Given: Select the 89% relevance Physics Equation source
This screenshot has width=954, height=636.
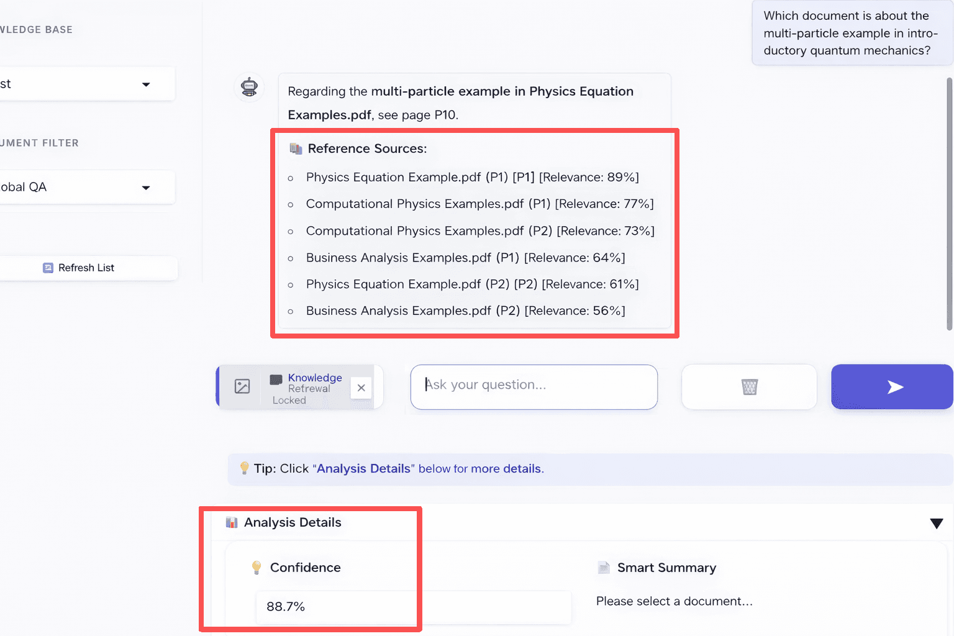Looking at the screenshot, I should pyautogui.click(x=472, y=178).
